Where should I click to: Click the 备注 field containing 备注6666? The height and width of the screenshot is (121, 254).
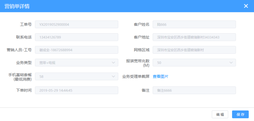click(x=194, y=90)
